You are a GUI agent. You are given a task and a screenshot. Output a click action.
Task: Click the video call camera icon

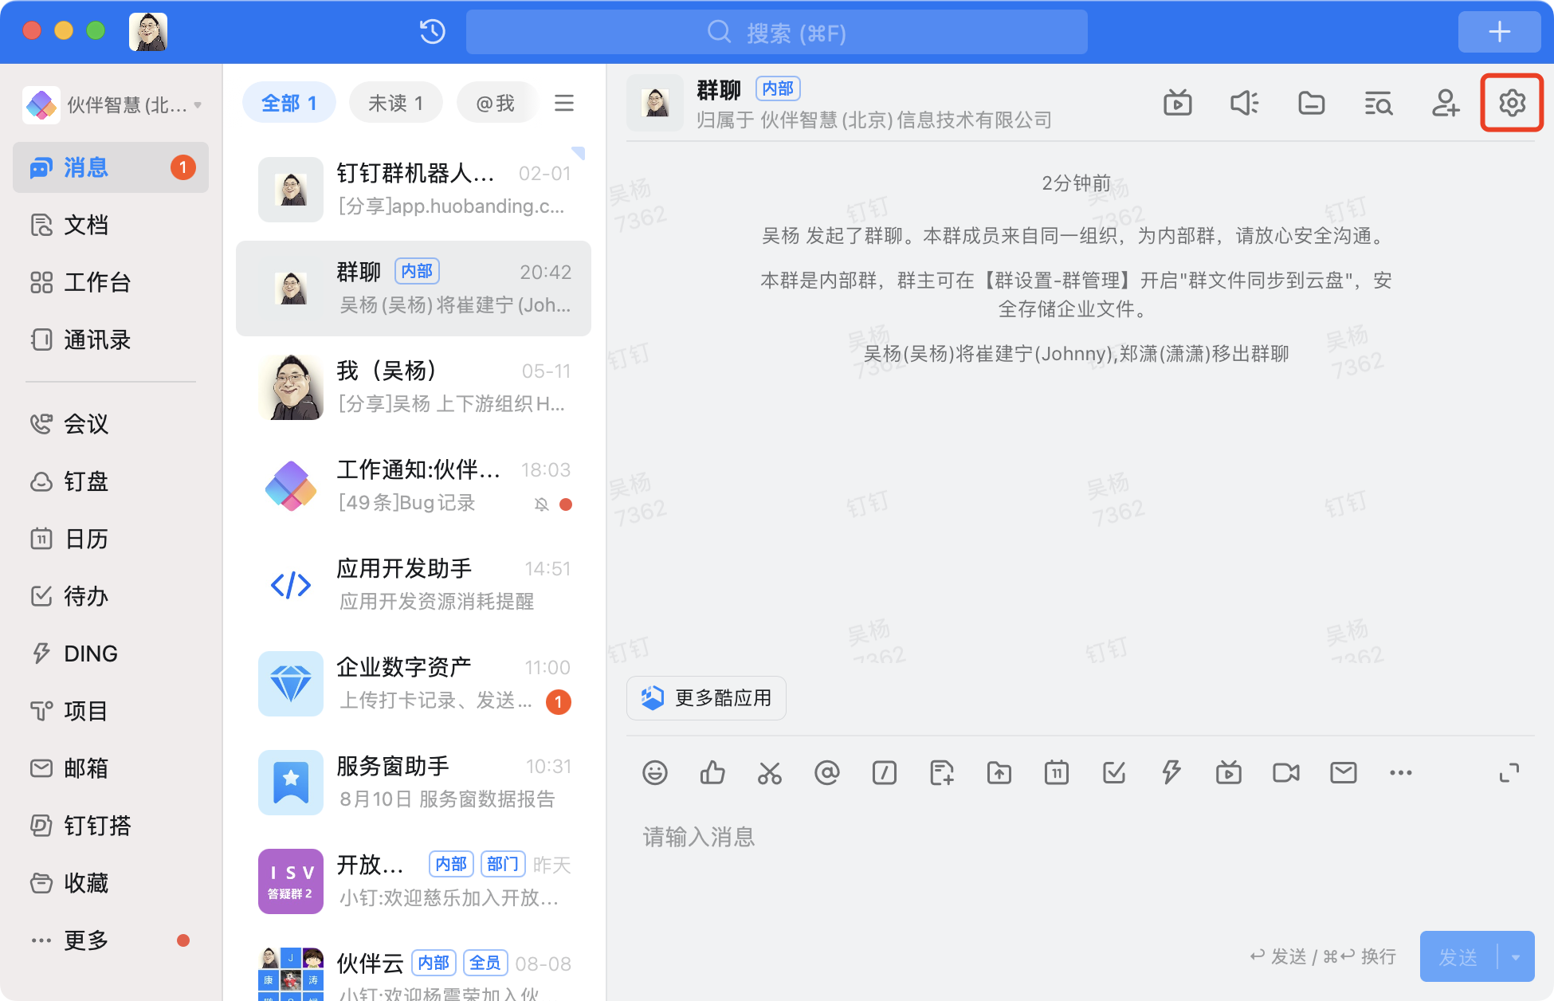click(1286, 772)
